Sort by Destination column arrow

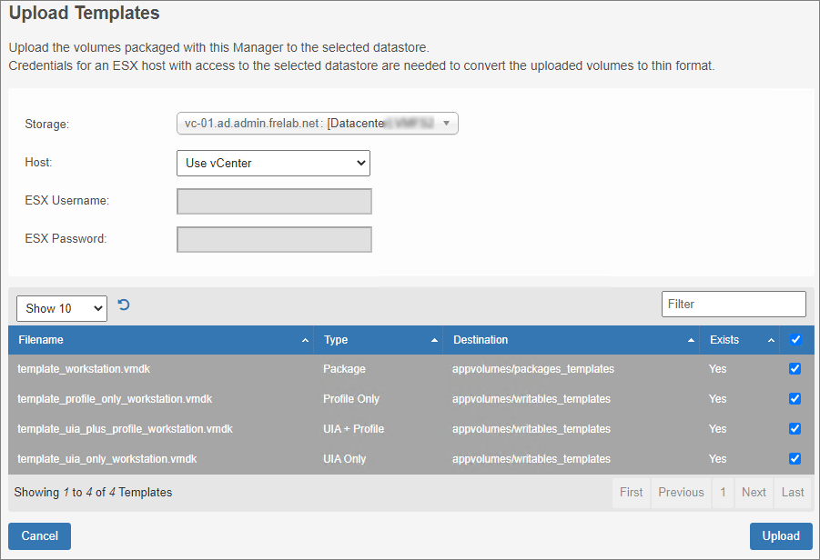tap(692, 340)
